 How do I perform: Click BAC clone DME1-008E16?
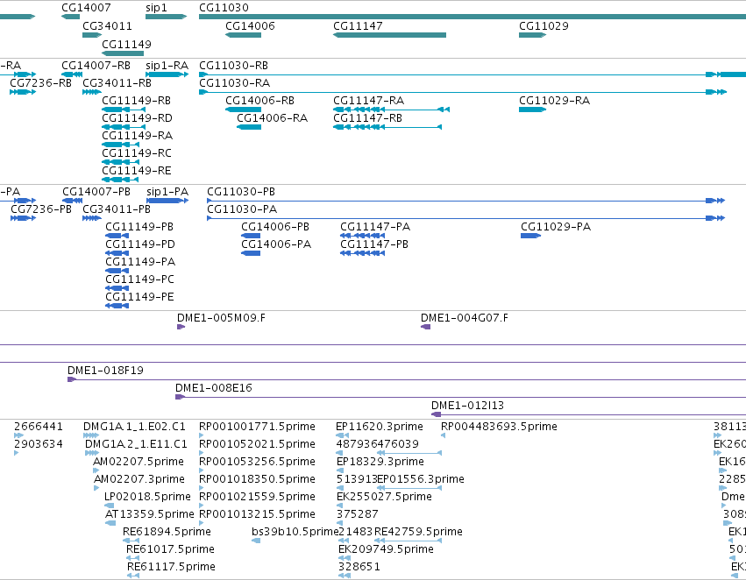[x=460, y=397]
